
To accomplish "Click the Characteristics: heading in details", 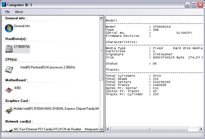I will pos(122,42).
